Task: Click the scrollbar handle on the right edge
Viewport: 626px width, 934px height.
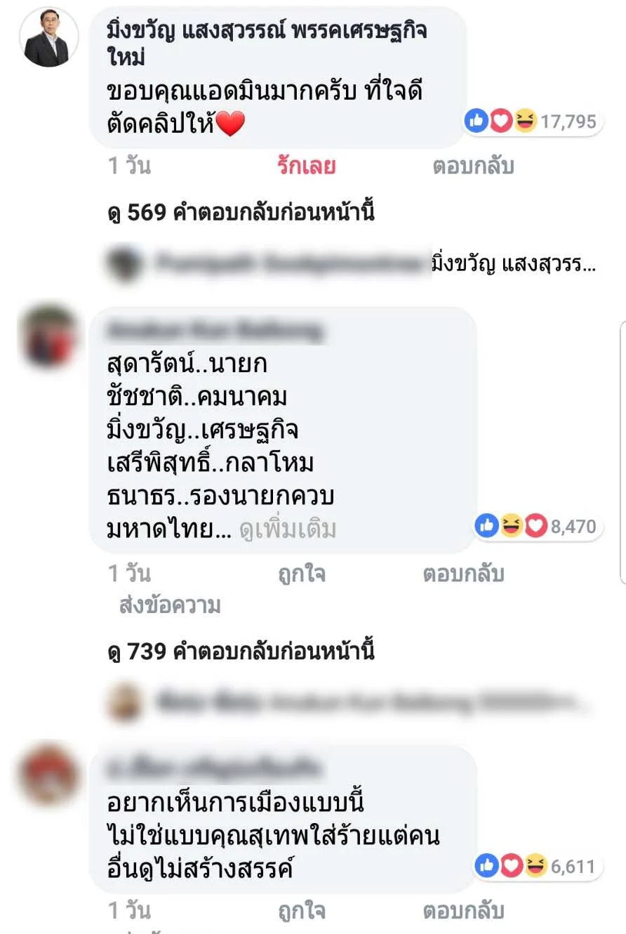Action: click(623, 452)
